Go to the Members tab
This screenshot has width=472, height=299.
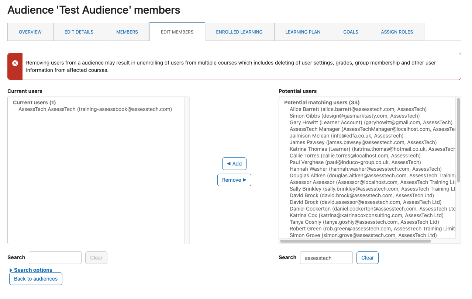point(127,32)
